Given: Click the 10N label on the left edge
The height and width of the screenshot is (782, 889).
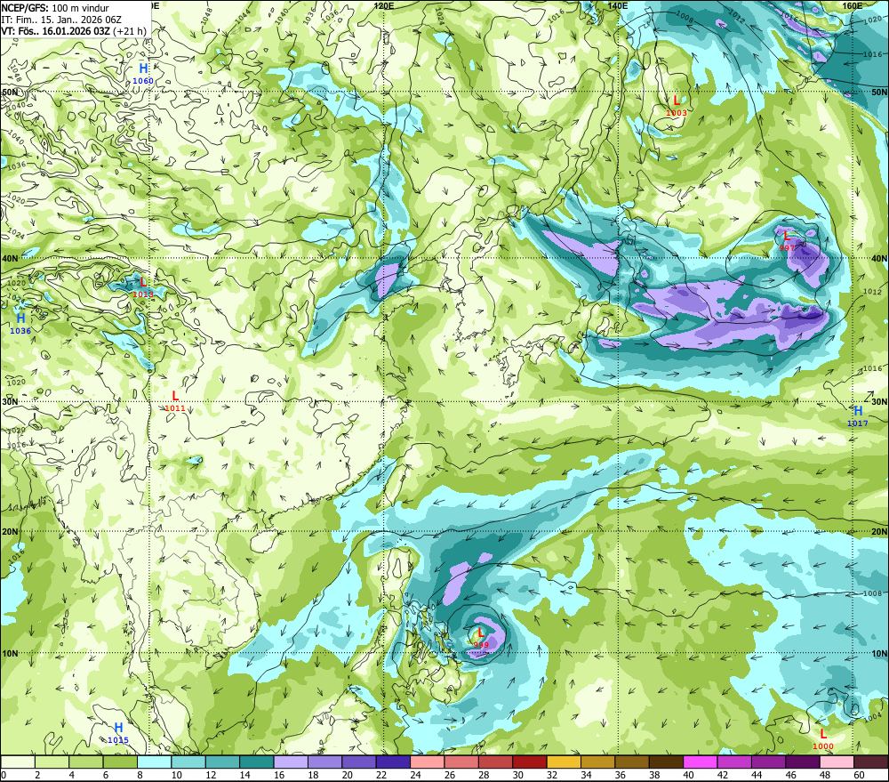Looking at the screenshot, I should (x=9, y=654).
